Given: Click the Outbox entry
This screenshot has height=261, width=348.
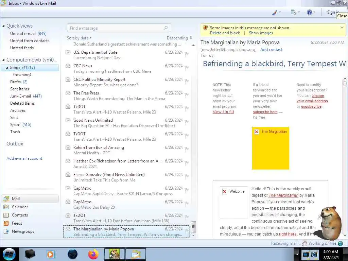Looking at the screenshot, I should pos(15,144).
